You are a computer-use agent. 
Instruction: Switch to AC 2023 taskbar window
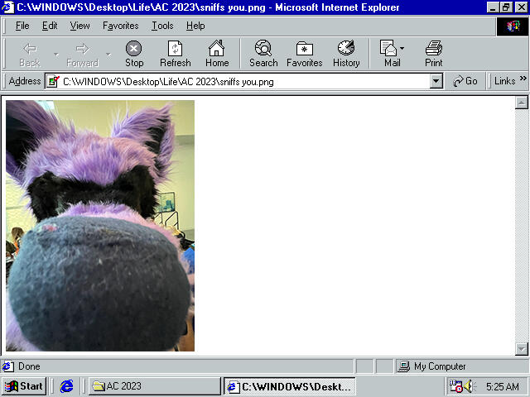tap(154, 386)
